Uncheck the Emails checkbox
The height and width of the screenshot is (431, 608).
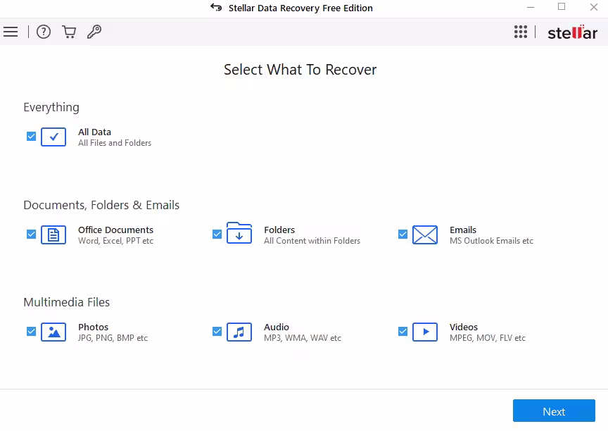coord(403,234)
